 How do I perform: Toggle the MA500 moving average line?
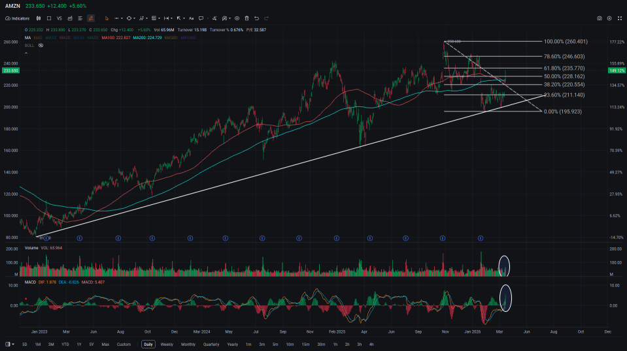click(x=171, y=37)
